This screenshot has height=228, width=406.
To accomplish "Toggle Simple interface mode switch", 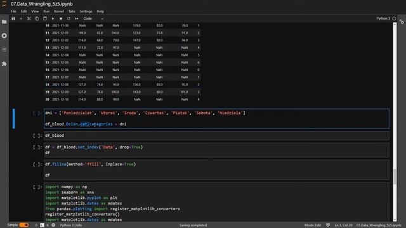I will pyautogui.click(x=24, y=225).
